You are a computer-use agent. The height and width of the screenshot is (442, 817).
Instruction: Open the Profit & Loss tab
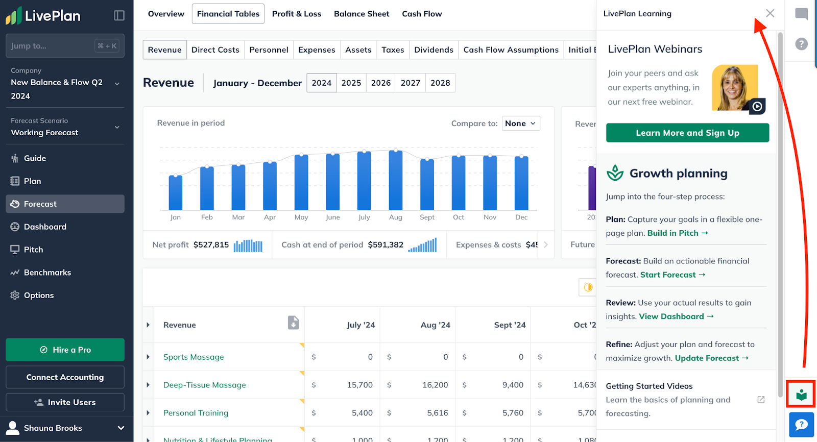297,14
